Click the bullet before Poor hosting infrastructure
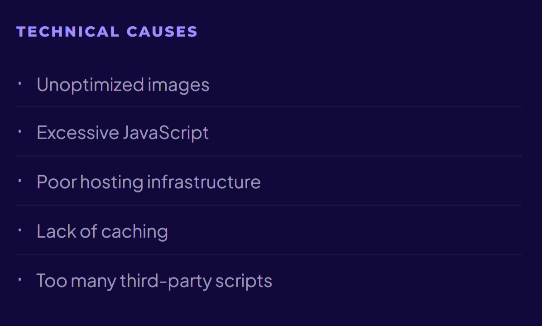 coord(20,181)
